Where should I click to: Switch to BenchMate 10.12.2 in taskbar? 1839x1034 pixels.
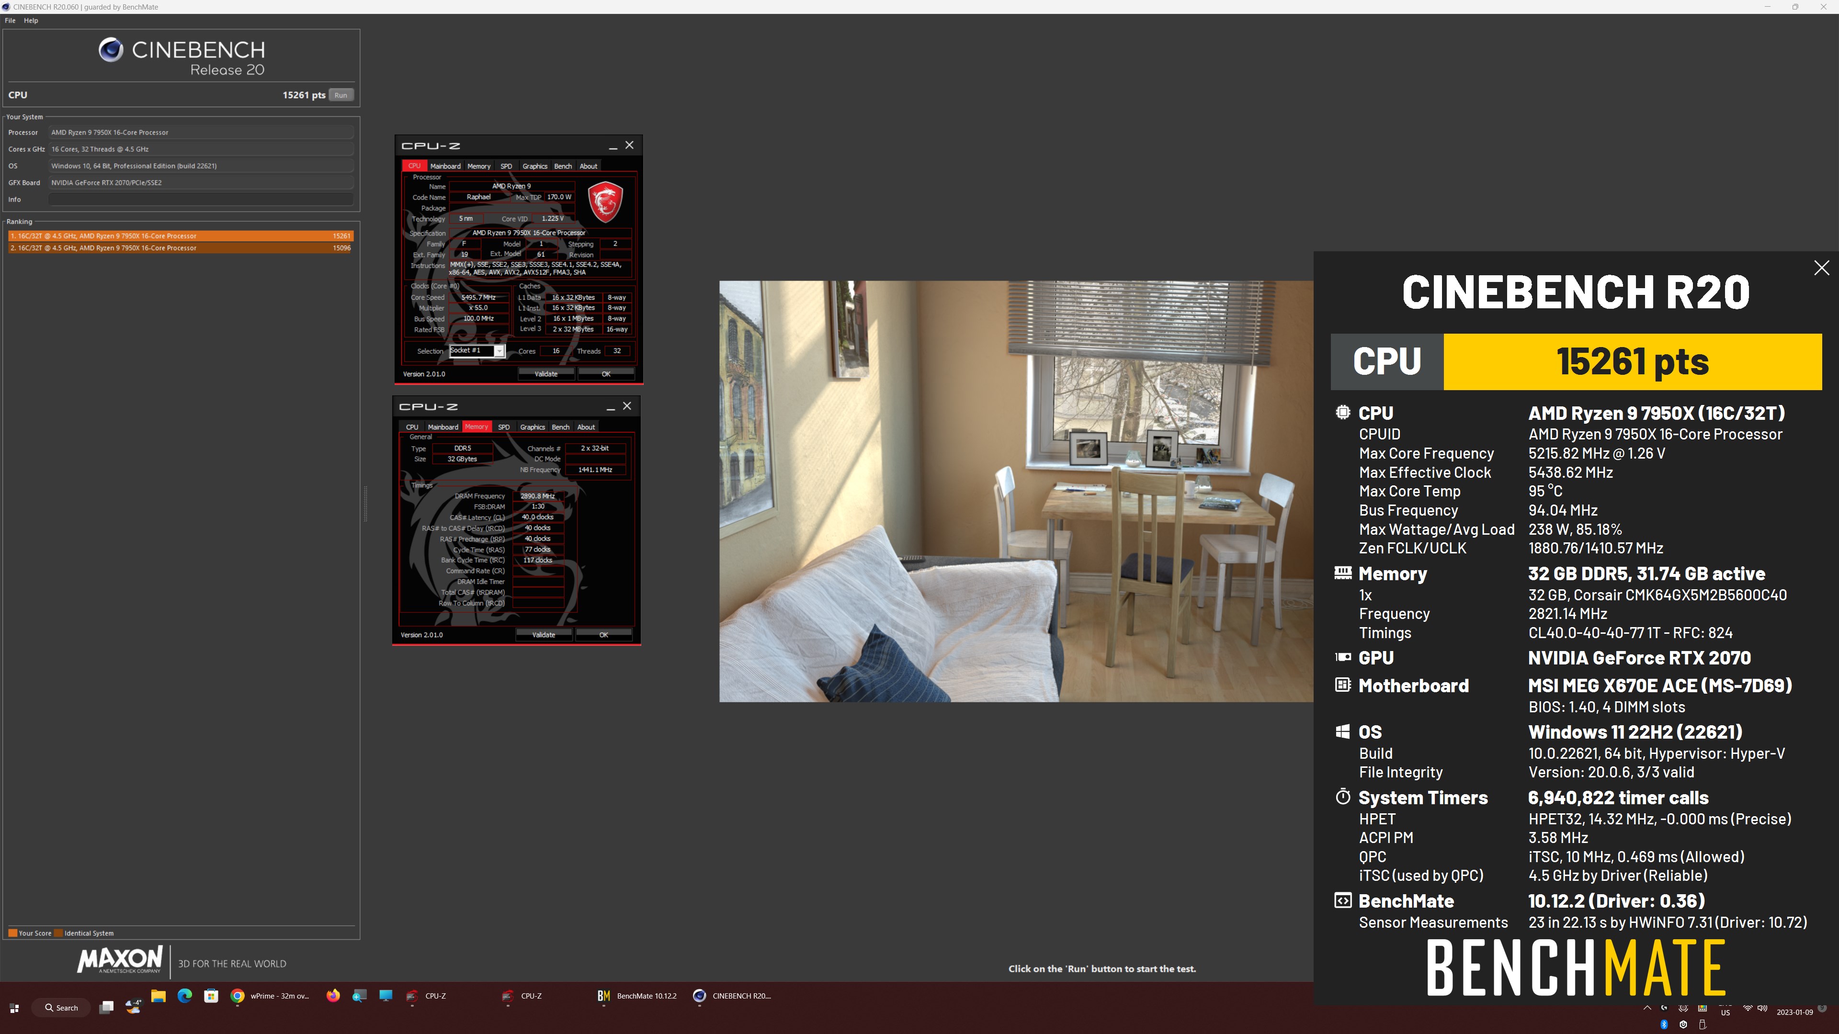coord(637,996)
